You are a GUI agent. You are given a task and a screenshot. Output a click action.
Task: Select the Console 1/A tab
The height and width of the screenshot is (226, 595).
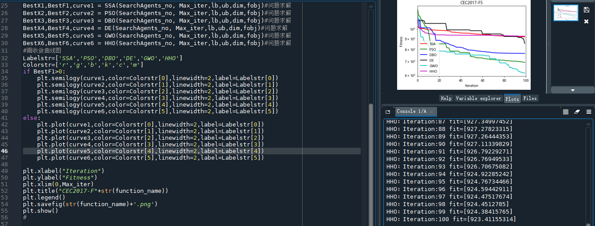(x=411, y=111)
